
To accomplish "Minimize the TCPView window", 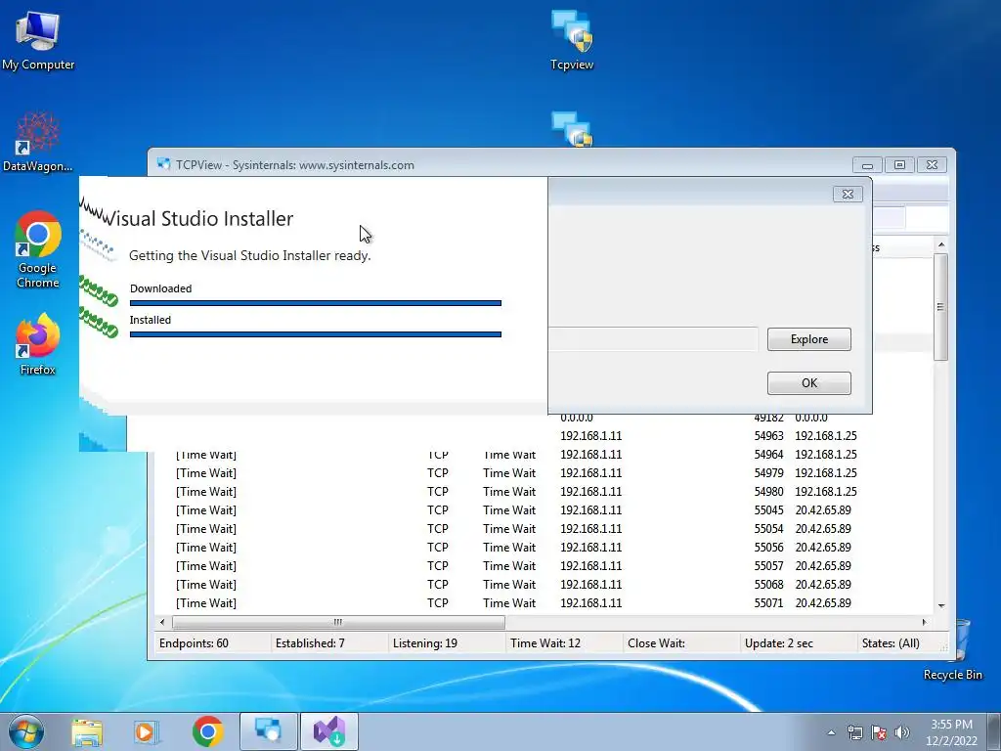I will pos(867,165).
